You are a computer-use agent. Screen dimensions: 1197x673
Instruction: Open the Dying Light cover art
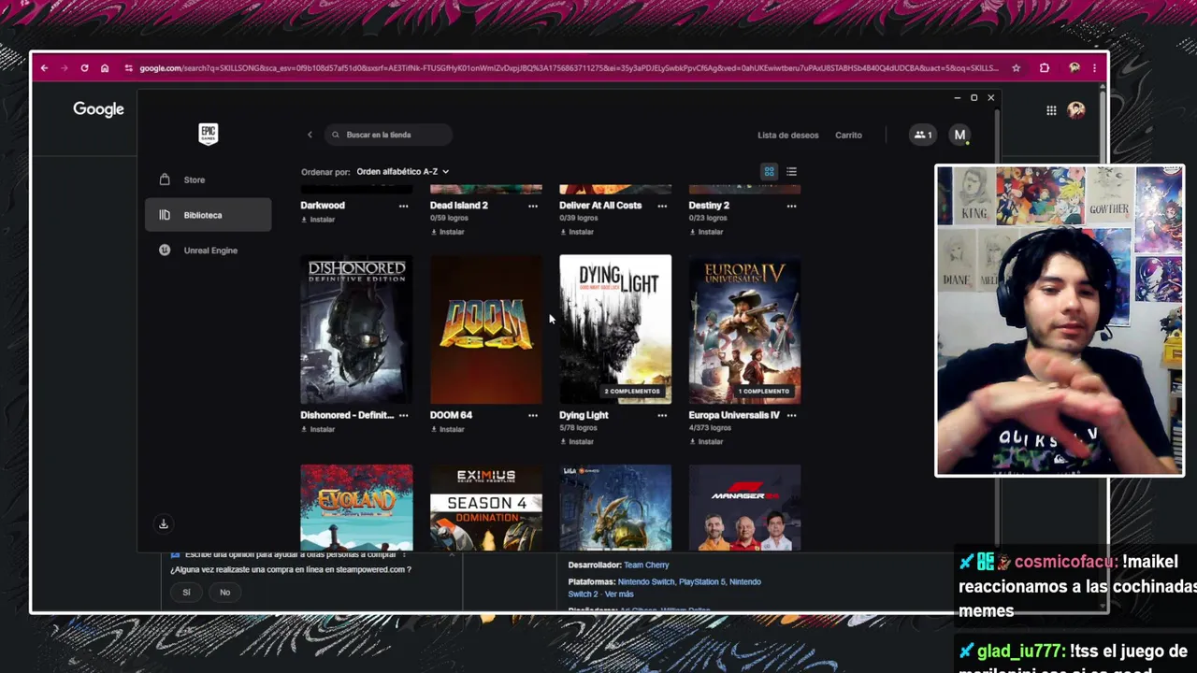tap(615, 329)
